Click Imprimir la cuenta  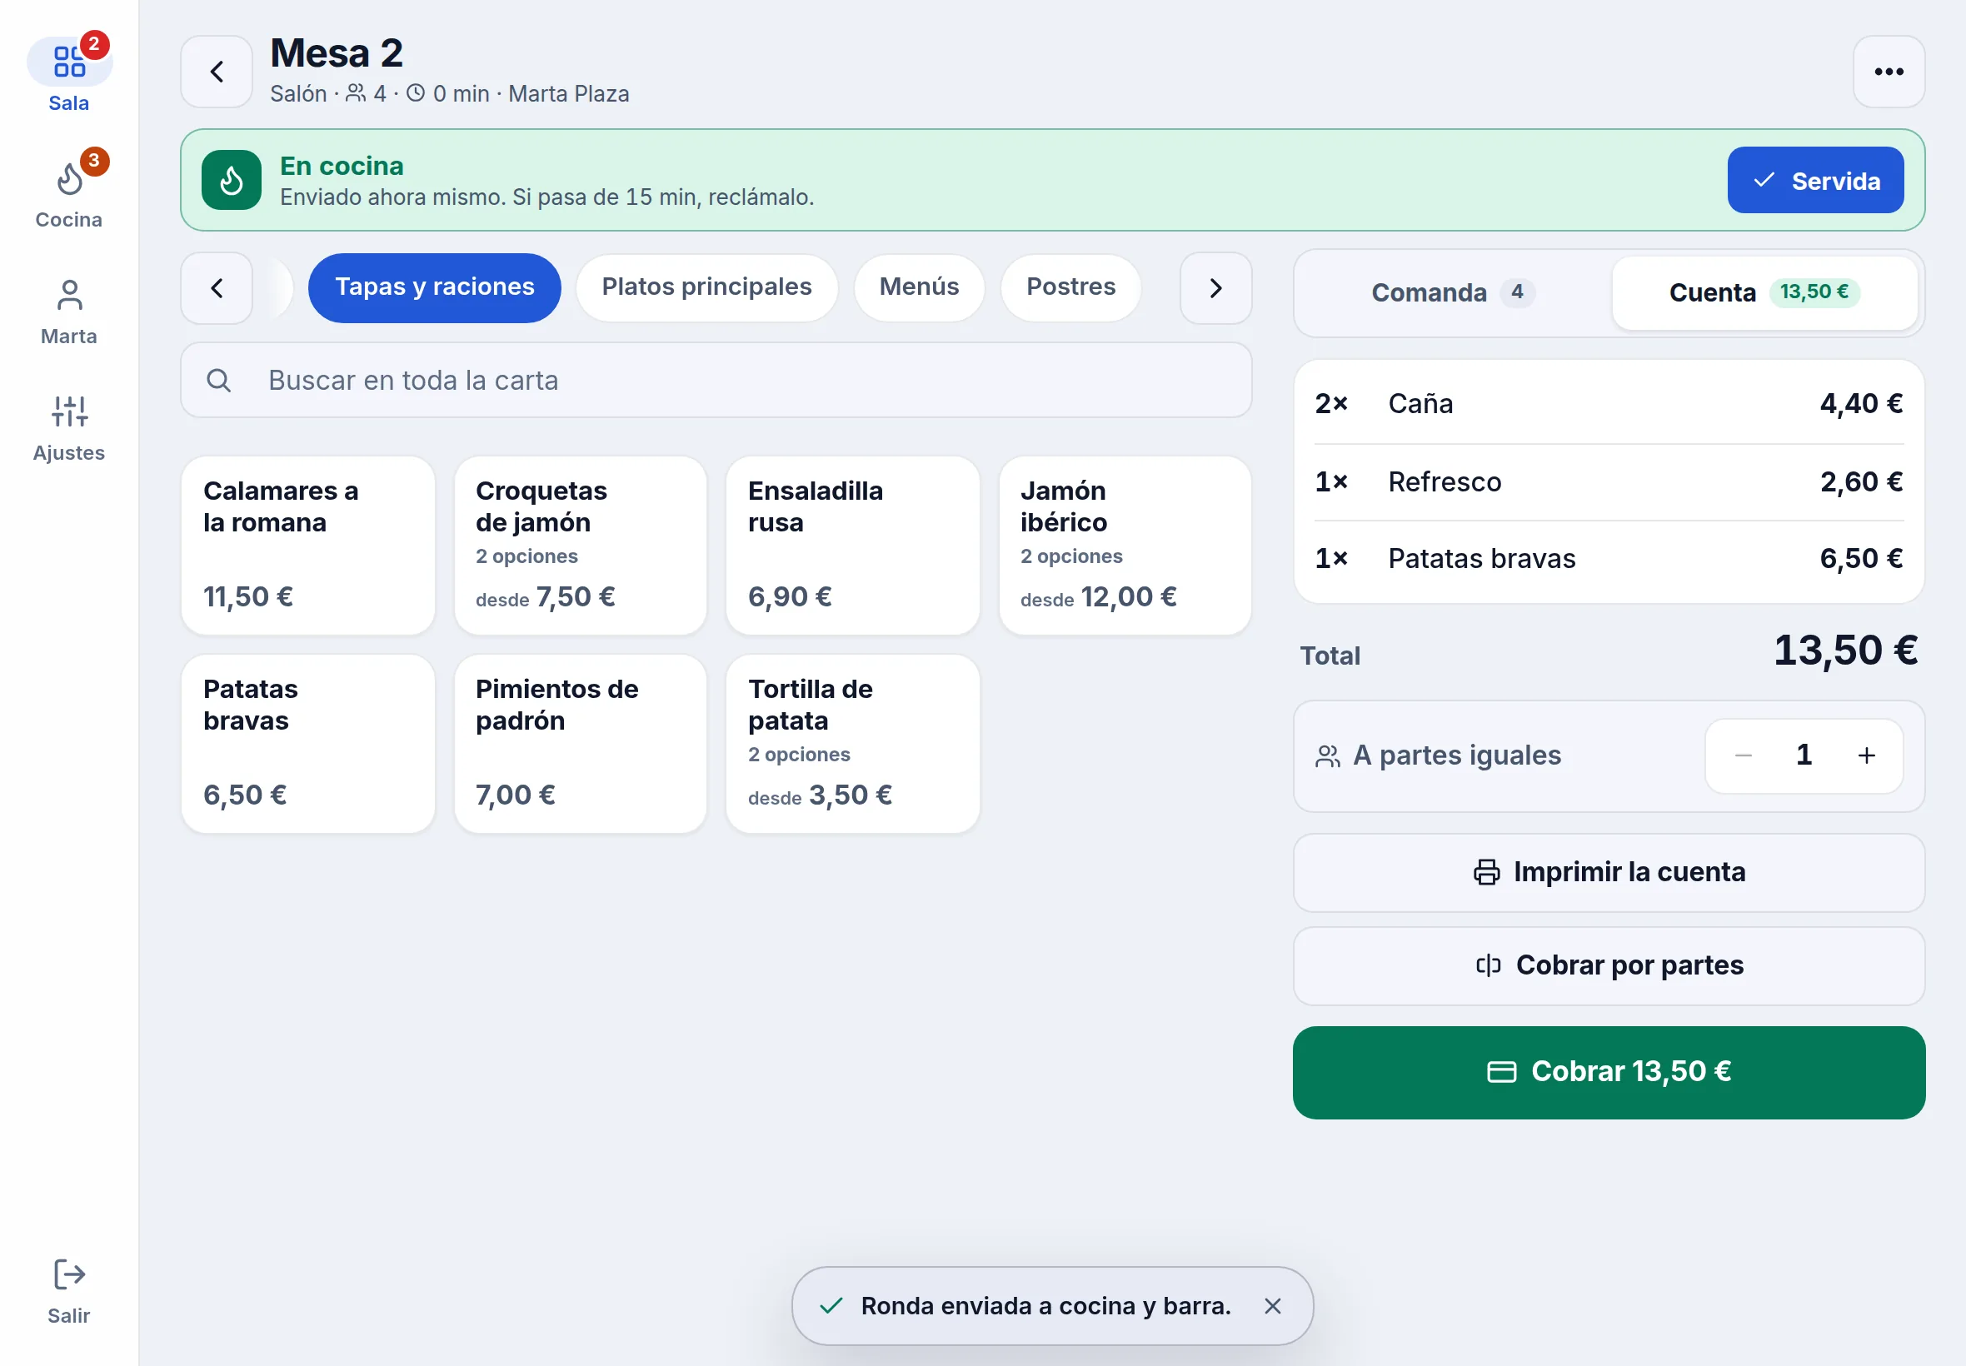click(1609, 872)
